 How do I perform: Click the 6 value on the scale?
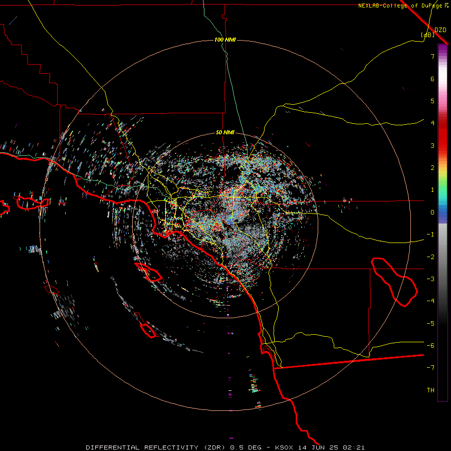click(x=432, y=79)
